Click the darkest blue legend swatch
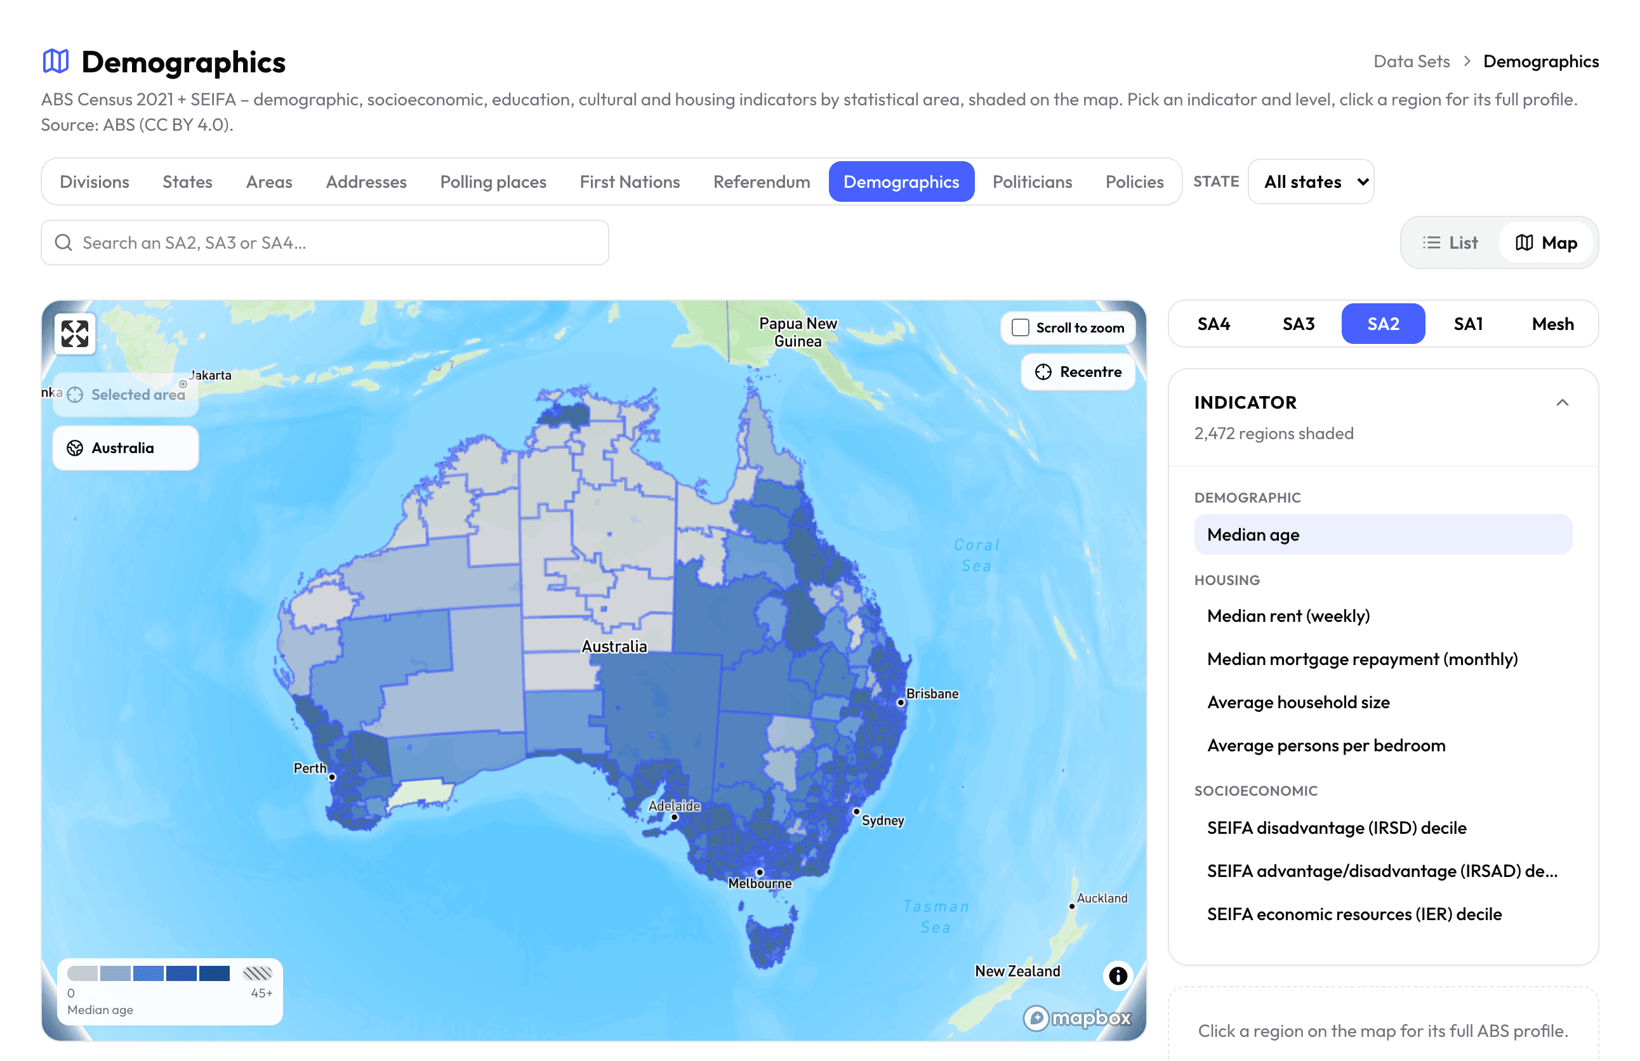Image resolution: width=1640 pixels, height=1061 pixels. [215, 973]
